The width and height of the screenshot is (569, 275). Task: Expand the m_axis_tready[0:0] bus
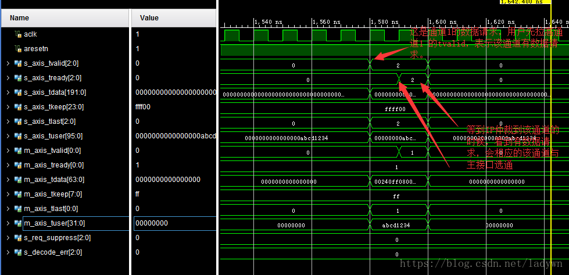tap(8, 165)
